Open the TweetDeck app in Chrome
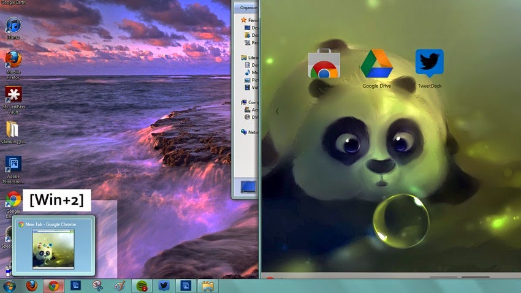Image resolution: width=521 pixels, height=293 pixels. pos(429,69)
